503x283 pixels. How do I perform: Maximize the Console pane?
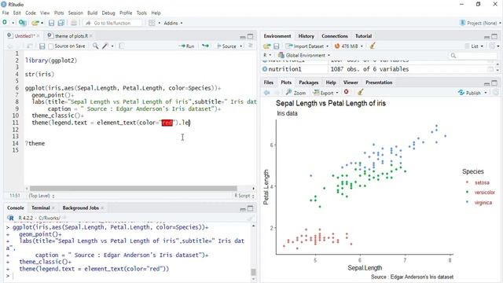point(251,208)
